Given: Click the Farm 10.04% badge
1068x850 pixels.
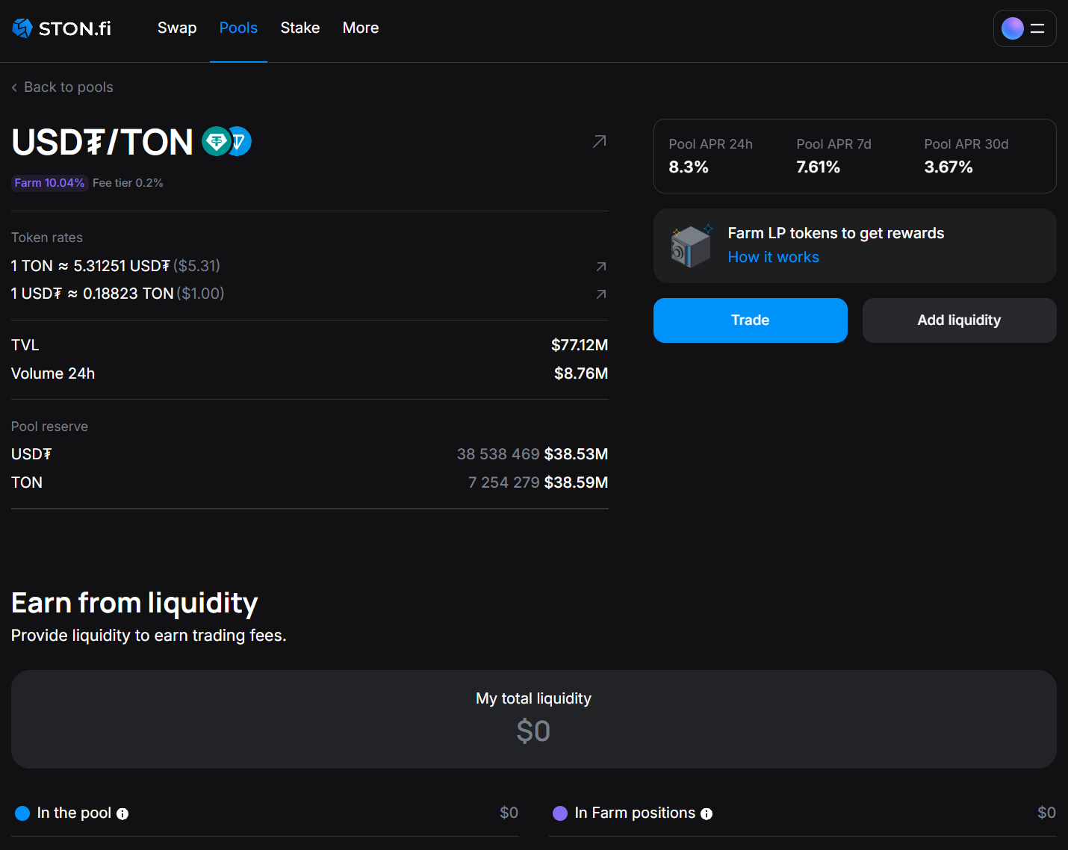Looking at the screenshot, I should (x=49, y=183).
